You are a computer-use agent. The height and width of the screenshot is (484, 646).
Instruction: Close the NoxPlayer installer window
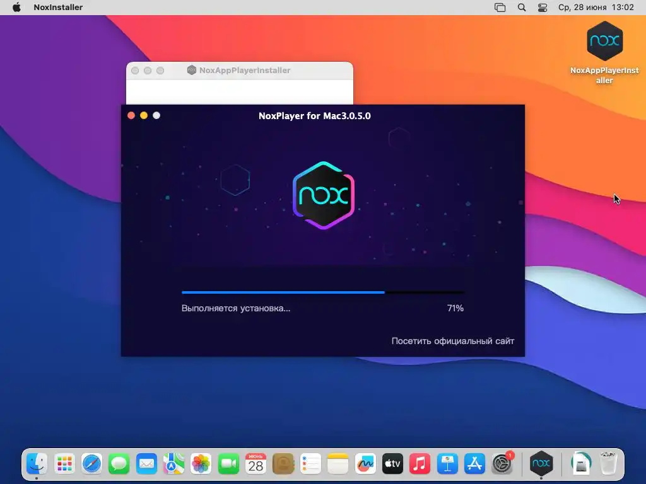131,115
